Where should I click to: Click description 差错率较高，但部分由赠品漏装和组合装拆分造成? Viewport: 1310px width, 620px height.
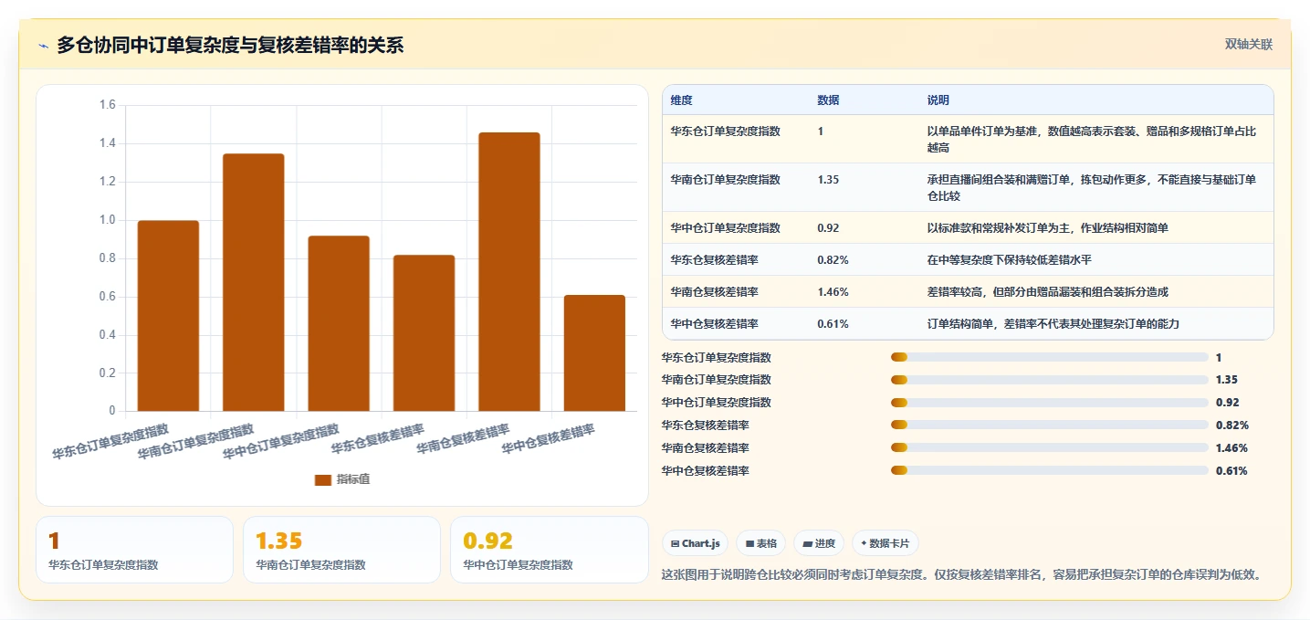[1047, 292]
